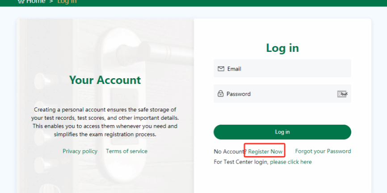
Task: Click the 'For Test Center login' text
Action: (x=241, y=162)
